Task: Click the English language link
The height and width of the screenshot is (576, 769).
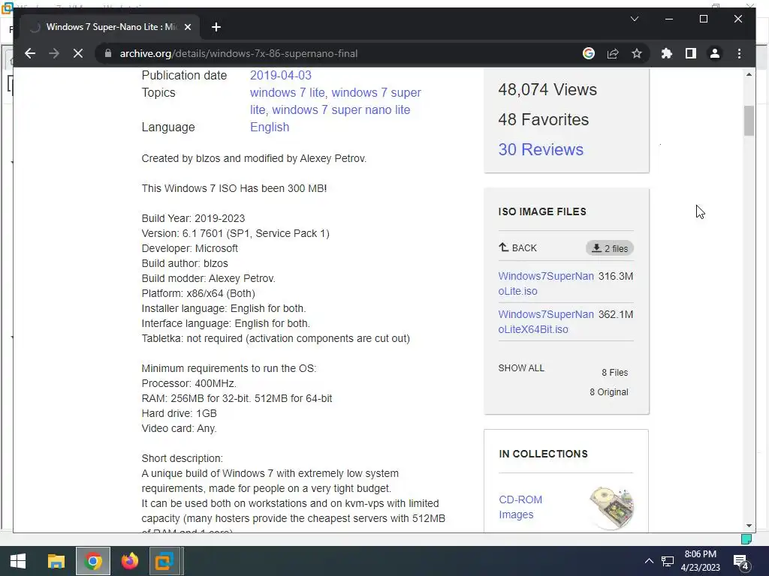Action: pos(270,127)
